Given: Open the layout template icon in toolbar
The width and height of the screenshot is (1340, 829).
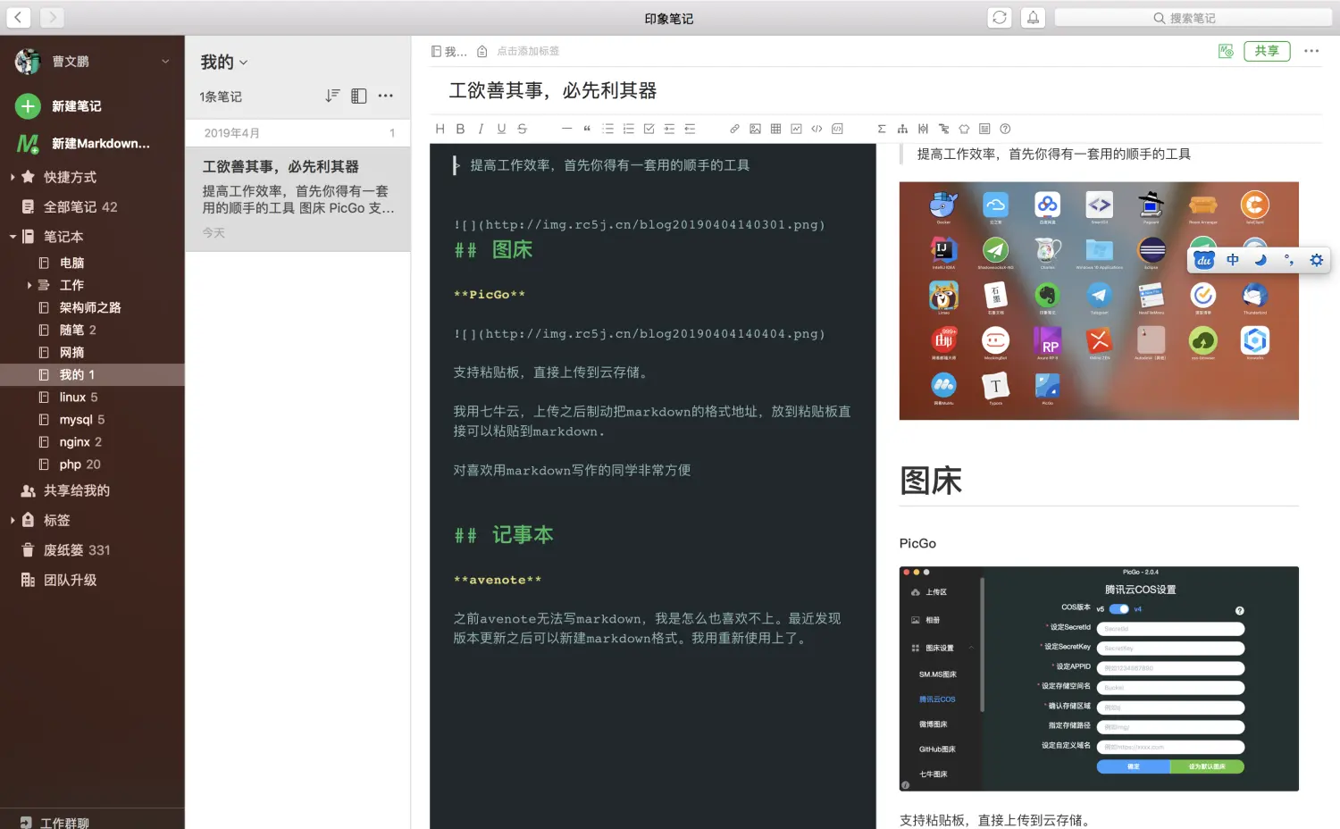Looking at the screenshot, I should tap(984, 129).
